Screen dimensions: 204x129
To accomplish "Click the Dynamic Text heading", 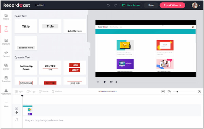I will point(22,57).
